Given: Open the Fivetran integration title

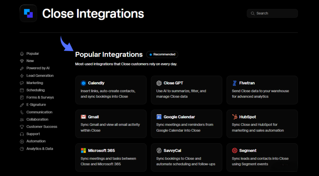Looking at the screenshot, I should pos(247,83).
